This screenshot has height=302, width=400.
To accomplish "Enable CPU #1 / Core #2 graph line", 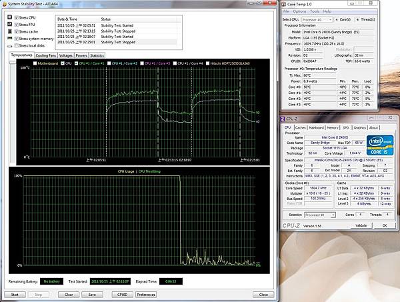I will [x=109, y=63].
